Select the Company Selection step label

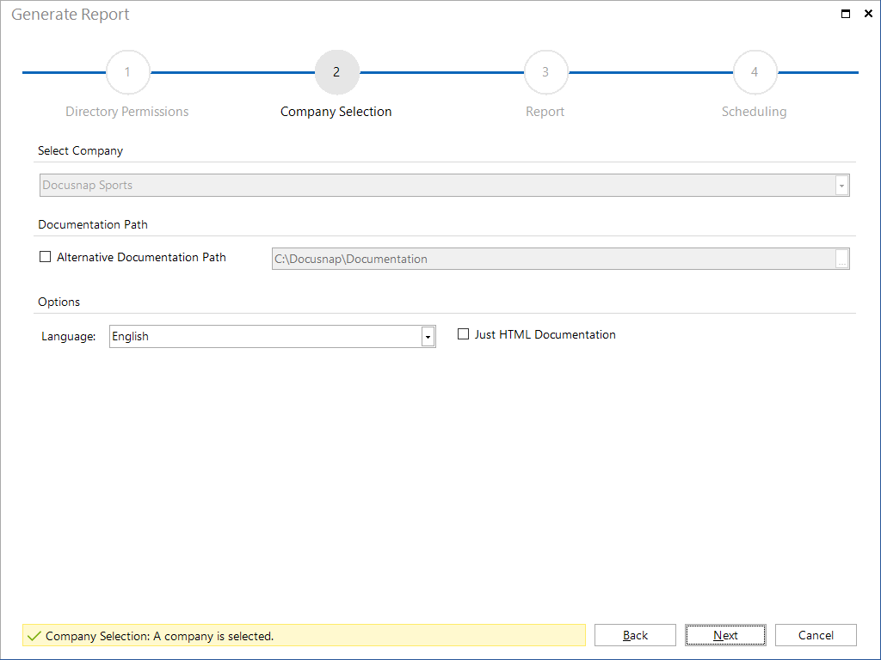336,112
